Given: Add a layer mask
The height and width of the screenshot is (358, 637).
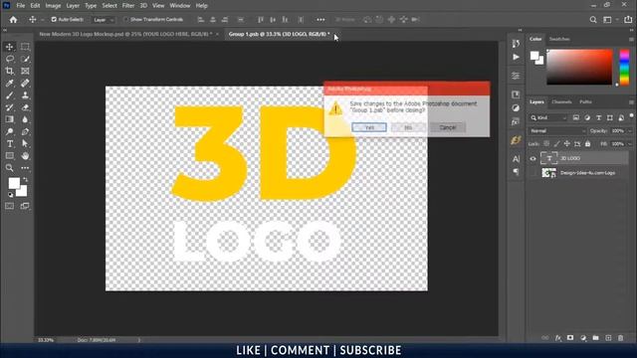Looking at the screenshot, I should [x=570, y=338].
